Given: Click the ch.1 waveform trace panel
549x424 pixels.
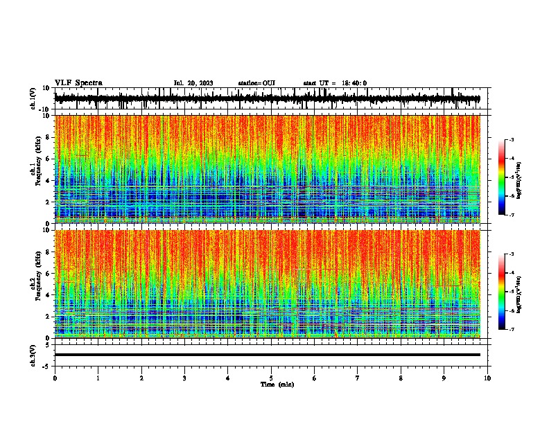Looking at the screenshot, I should pos(272,98).
